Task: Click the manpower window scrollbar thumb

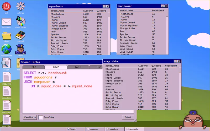Action: tap(167, 14)
